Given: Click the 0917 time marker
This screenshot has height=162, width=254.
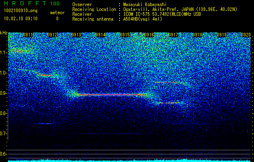Looking at the screenshot, I should (173, 35).
